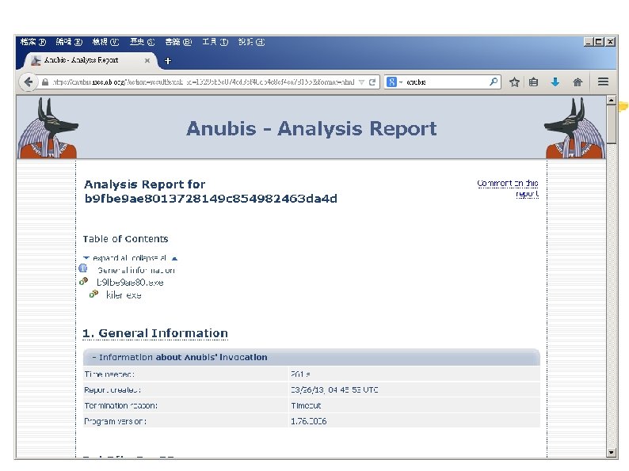Click the magnifier search icon

tap(494, 82)
